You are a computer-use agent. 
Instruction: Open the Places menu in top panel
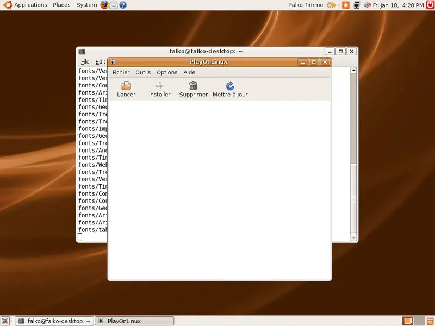61,5
